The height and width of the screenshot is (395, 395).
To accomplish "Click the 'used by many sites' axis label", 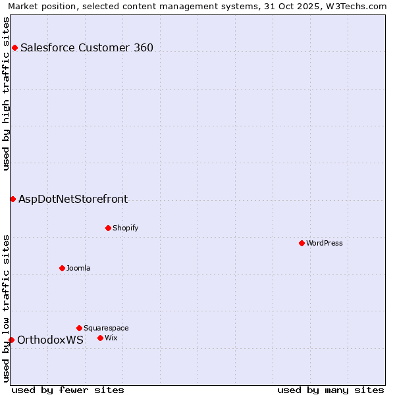I will pos(330,390).
